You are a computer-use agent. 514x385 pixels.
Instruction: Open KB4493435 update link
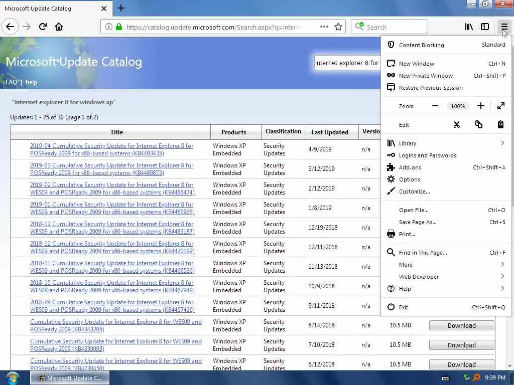[x=111, y=149]
